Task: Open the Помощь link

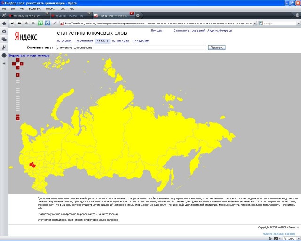Action: click(157, 31)
